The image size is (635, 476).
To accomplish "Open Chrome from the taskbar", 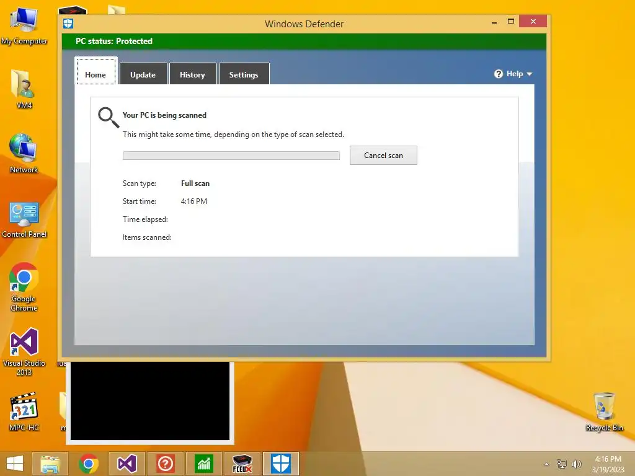I will (89, 464).
